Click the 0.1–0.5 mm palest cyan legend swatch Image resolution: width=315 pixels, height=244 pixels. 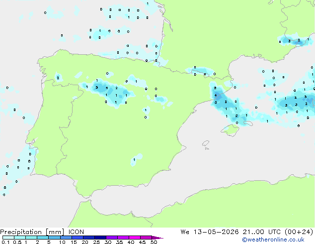pyautogui.click(x=8, y=238)
